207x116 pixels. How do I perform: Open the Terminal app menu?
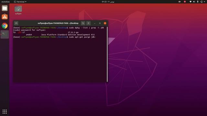(20, 2)
